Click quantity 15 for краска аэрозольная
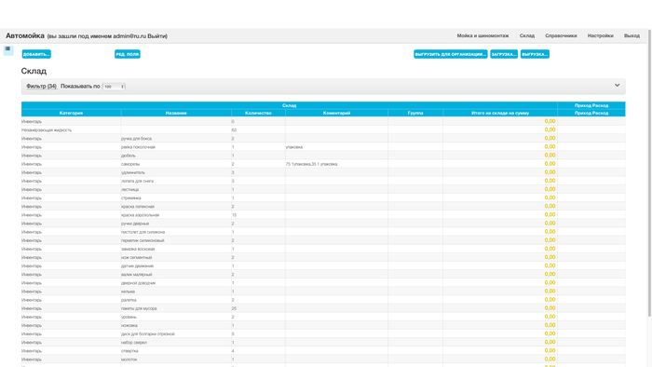Image resolution: width=652 pixels, height=367 pixels. coord(234,215)
